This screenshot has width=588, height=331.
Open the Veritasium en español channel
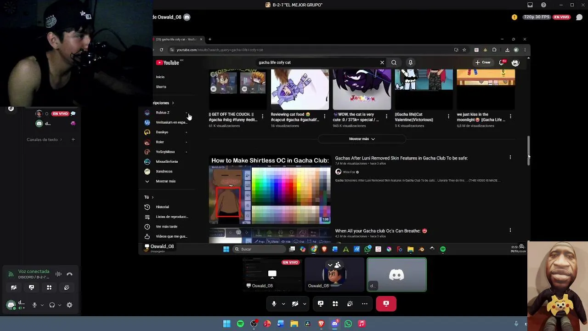(x=165, y=122)
